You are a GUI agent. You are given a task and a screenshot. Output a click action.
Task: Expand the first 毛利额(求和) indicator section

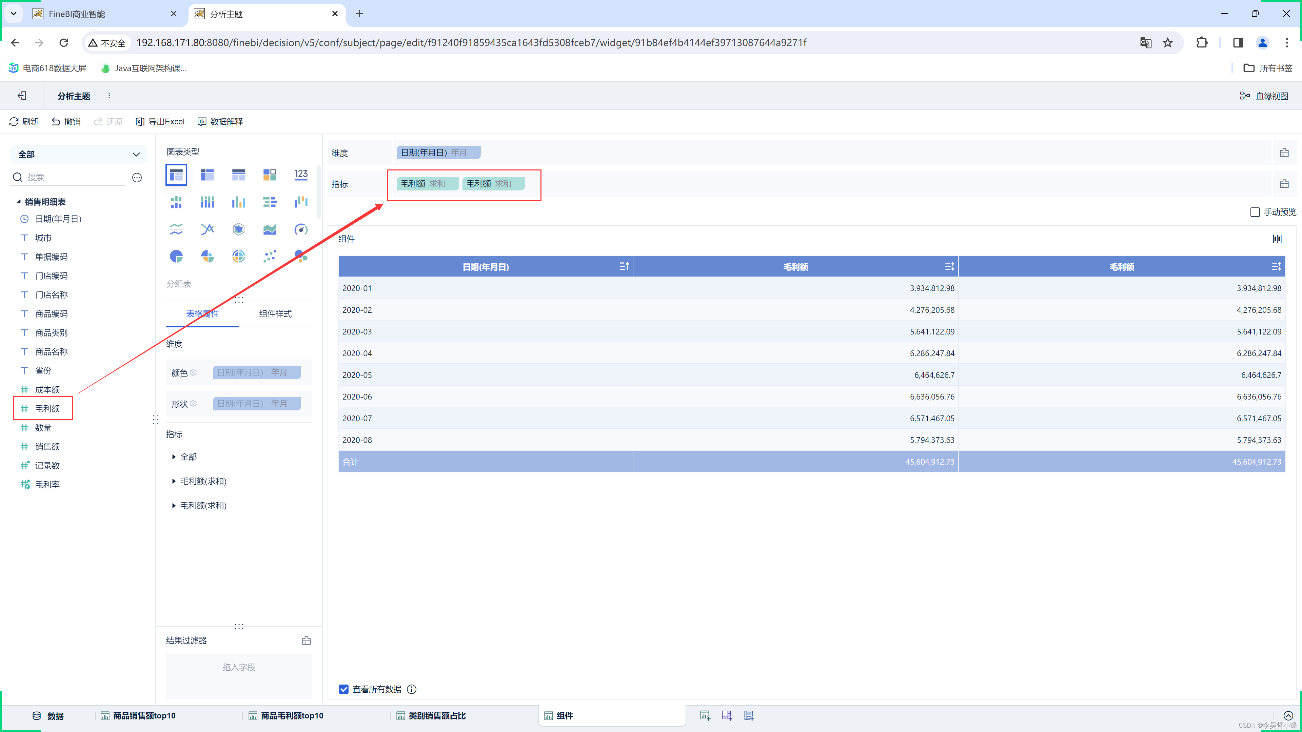[173, 481]
